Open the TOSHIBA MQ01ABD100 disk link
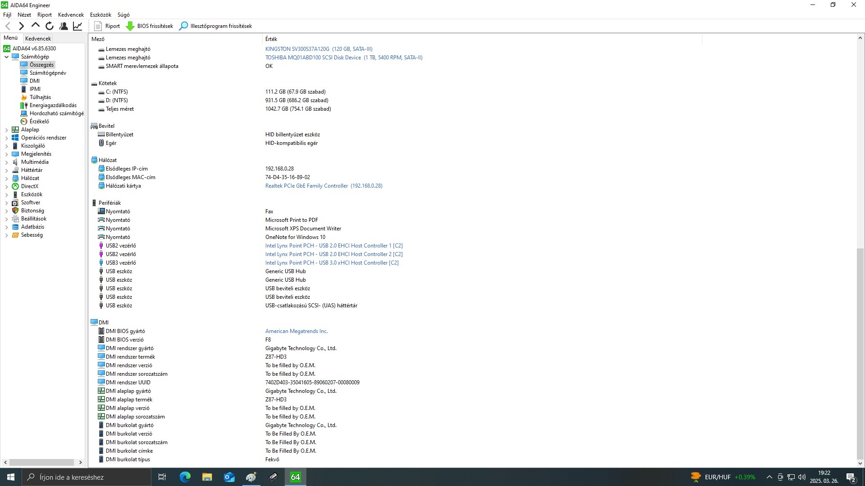Viewport: 865px width, 486px height. [344, 58]
